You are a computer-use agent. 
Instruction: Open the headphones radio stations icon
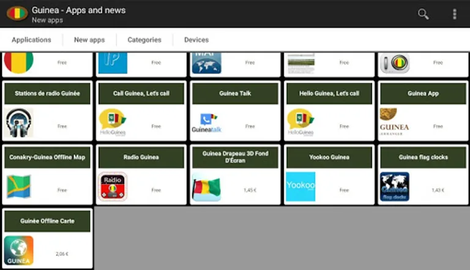tap(18, 122)
